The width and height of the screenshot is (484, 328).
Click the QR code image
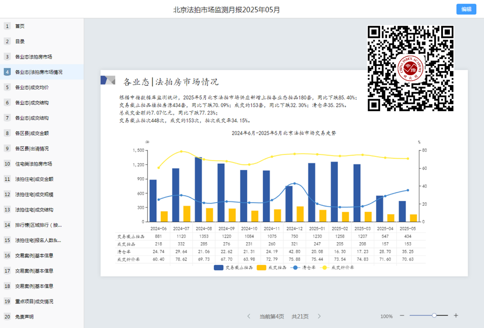point(411,68)
